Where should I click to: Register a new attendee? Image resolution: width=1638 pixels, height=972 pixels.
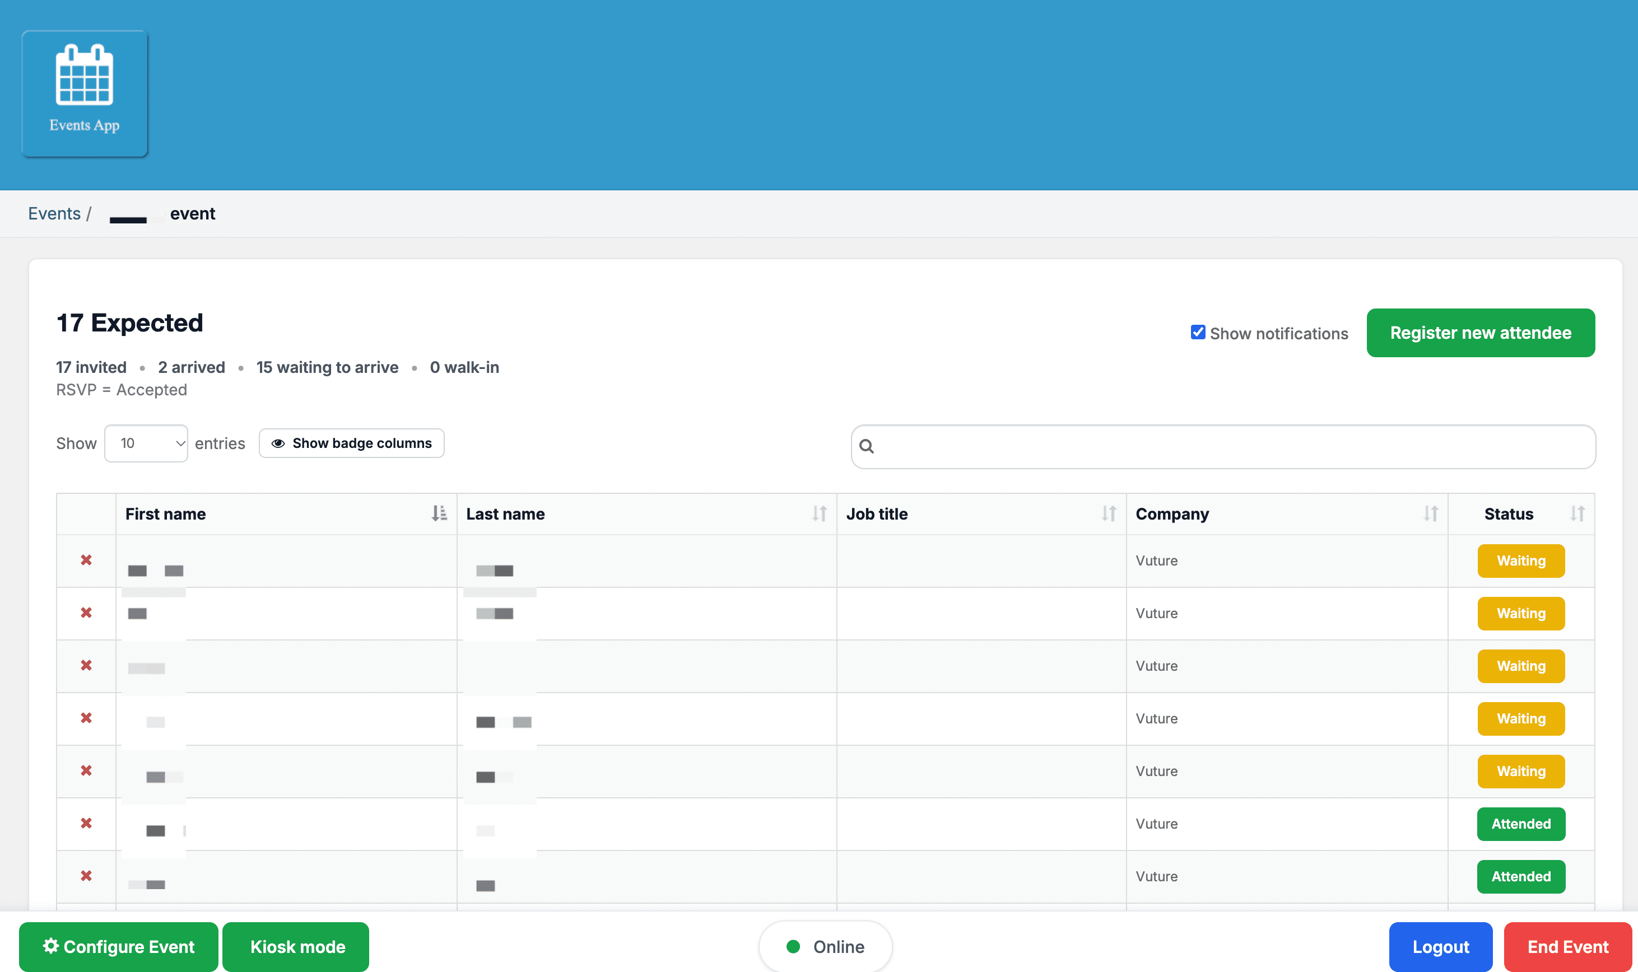(x=1480, y=333)
